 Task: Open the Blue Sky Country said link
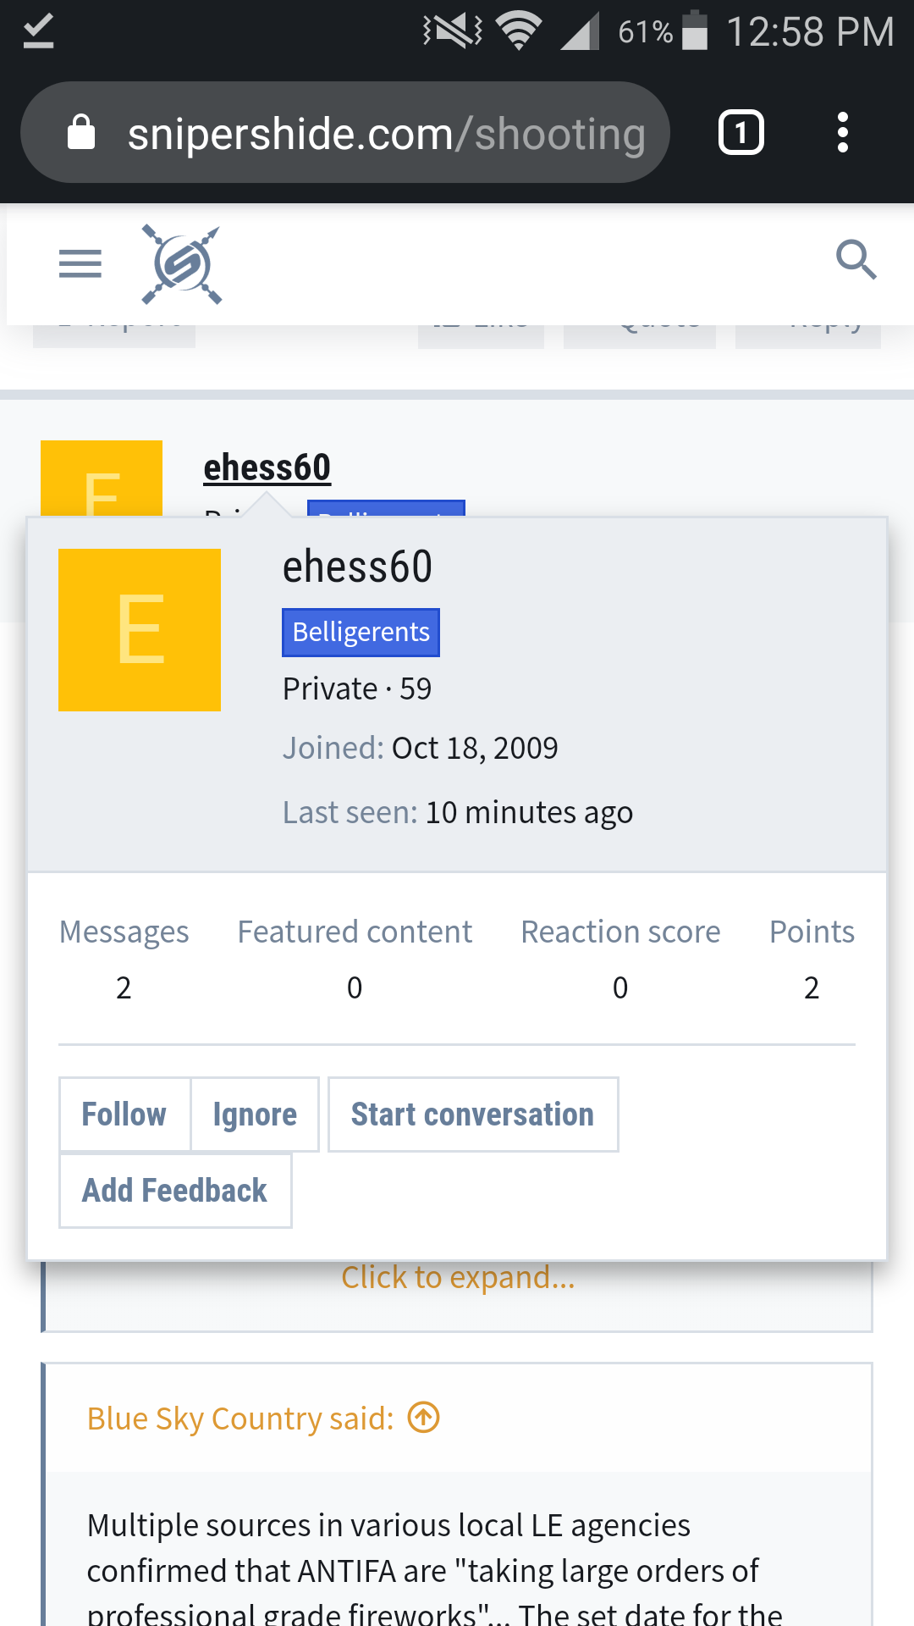[x=240, y=1419]
